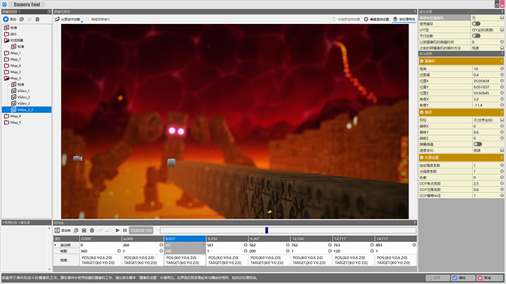Toggle the 平行投影 switch
506x284 pixels.
tap(476, 35)
